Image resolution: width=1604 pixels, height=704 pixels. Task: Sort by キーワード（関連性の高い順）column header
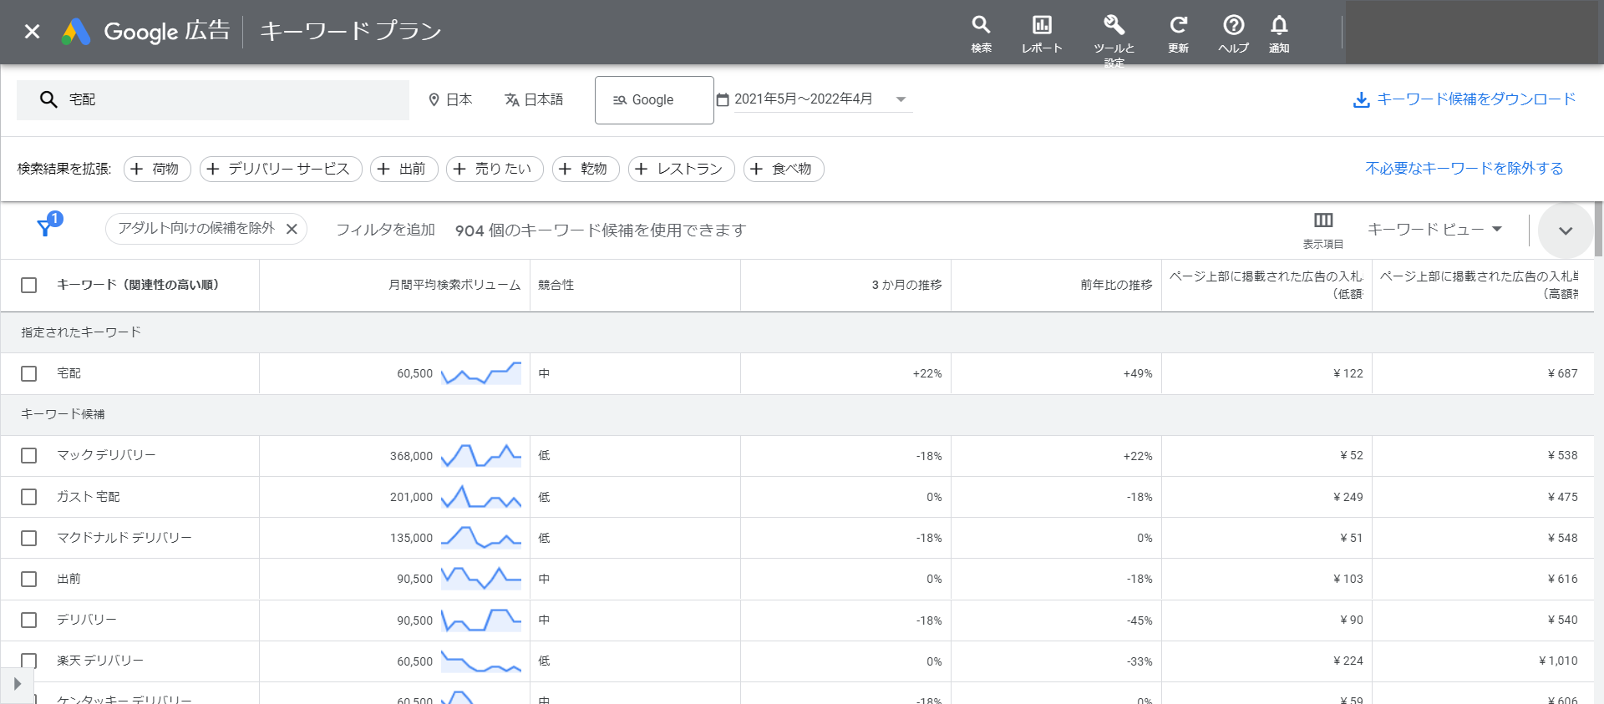pyautogui.click(x=138, y=285)
